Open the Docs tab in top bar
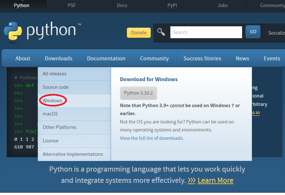This screenshot has width=285, height=195. pos(122,5)
